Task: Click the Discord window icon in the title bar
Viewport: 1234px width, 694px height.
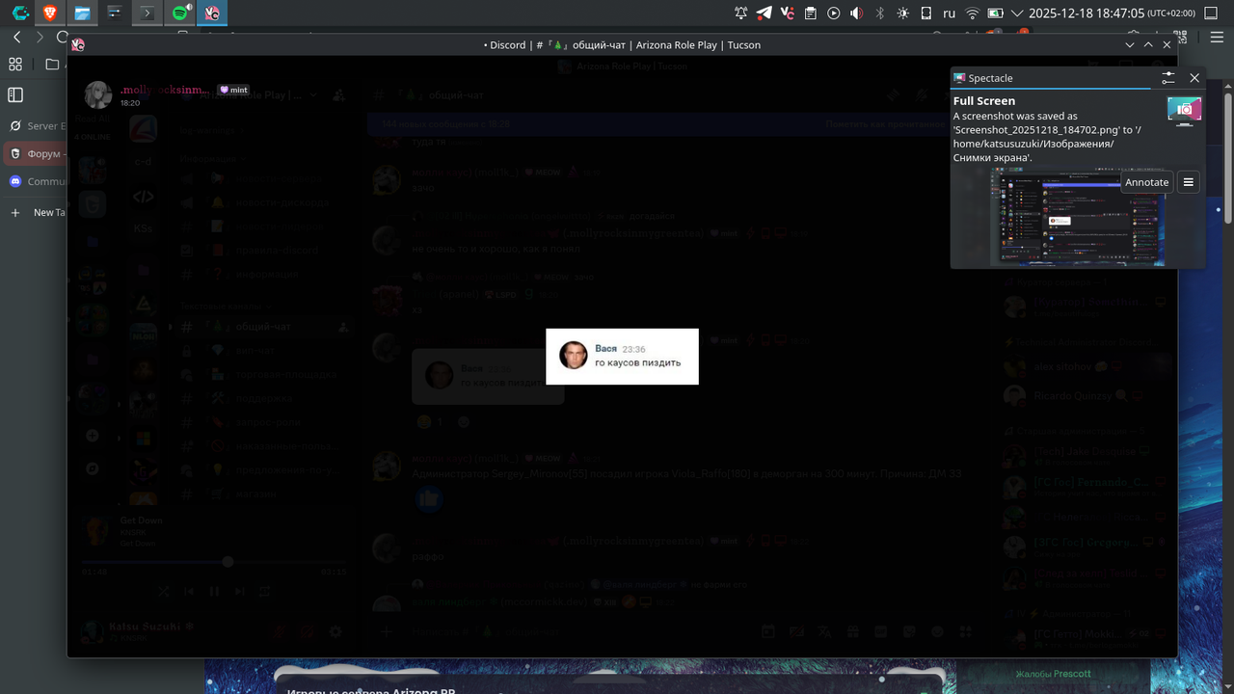Action: tap(78, 45)
